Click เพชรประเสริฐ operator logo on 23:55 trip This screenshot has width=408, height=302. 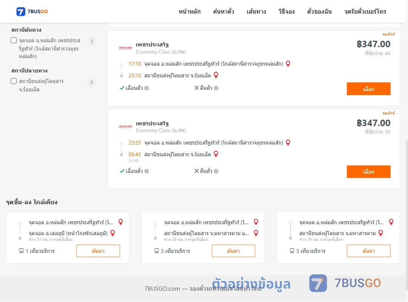coord(125,127)
